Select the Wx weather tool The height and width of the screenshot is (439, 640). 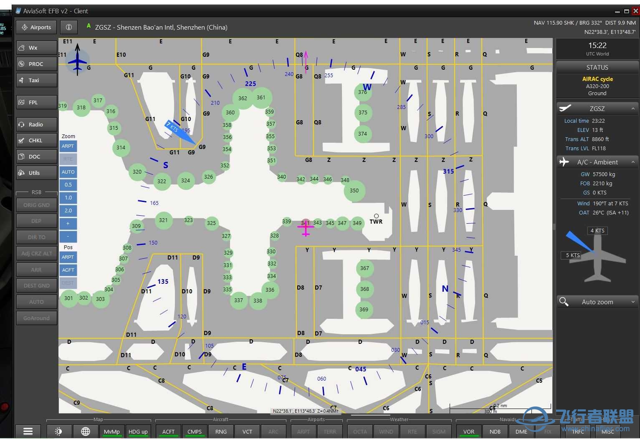pyautogui.click(x=36, y=47)
